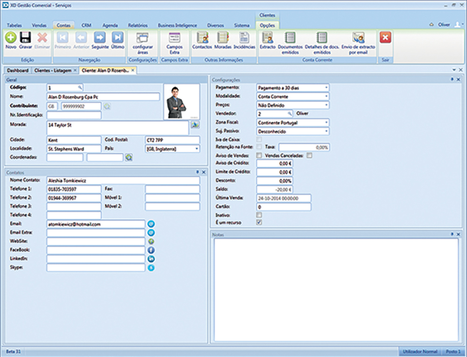This screenshot has height=357, width=467.
Task: Open the Relatórios ribbon tab
Action: [138, 25]
